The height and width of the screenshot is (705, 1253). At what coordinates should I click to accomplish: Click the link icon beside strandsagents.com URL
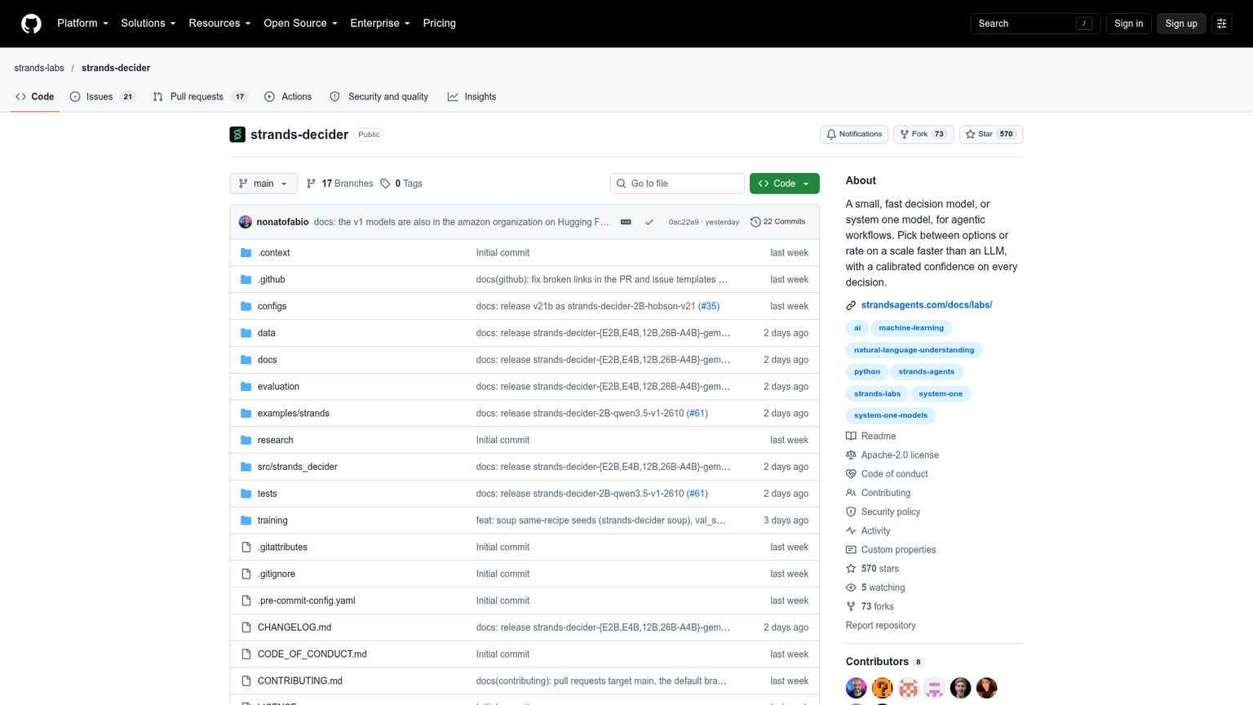click(x=851, y=305)
